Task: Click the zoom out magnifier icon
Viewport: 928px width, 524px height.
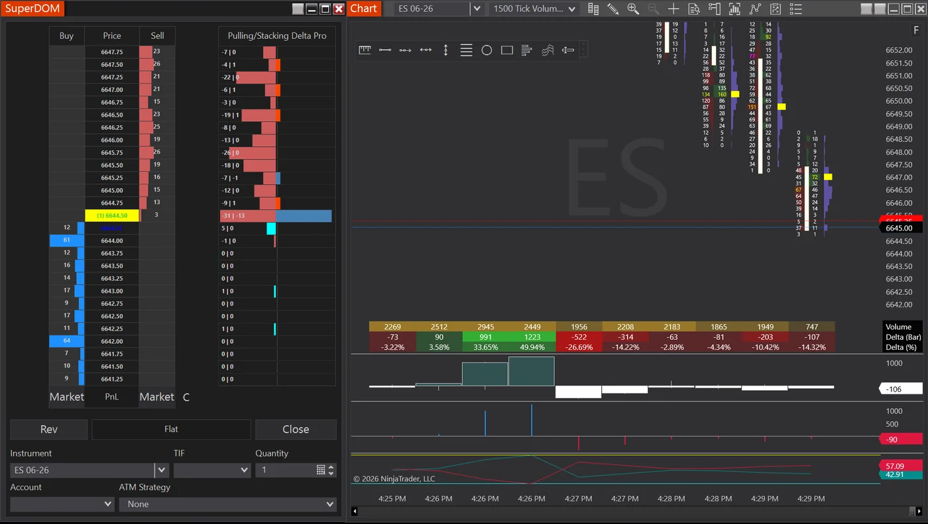Action: click(x=654, y=9)
